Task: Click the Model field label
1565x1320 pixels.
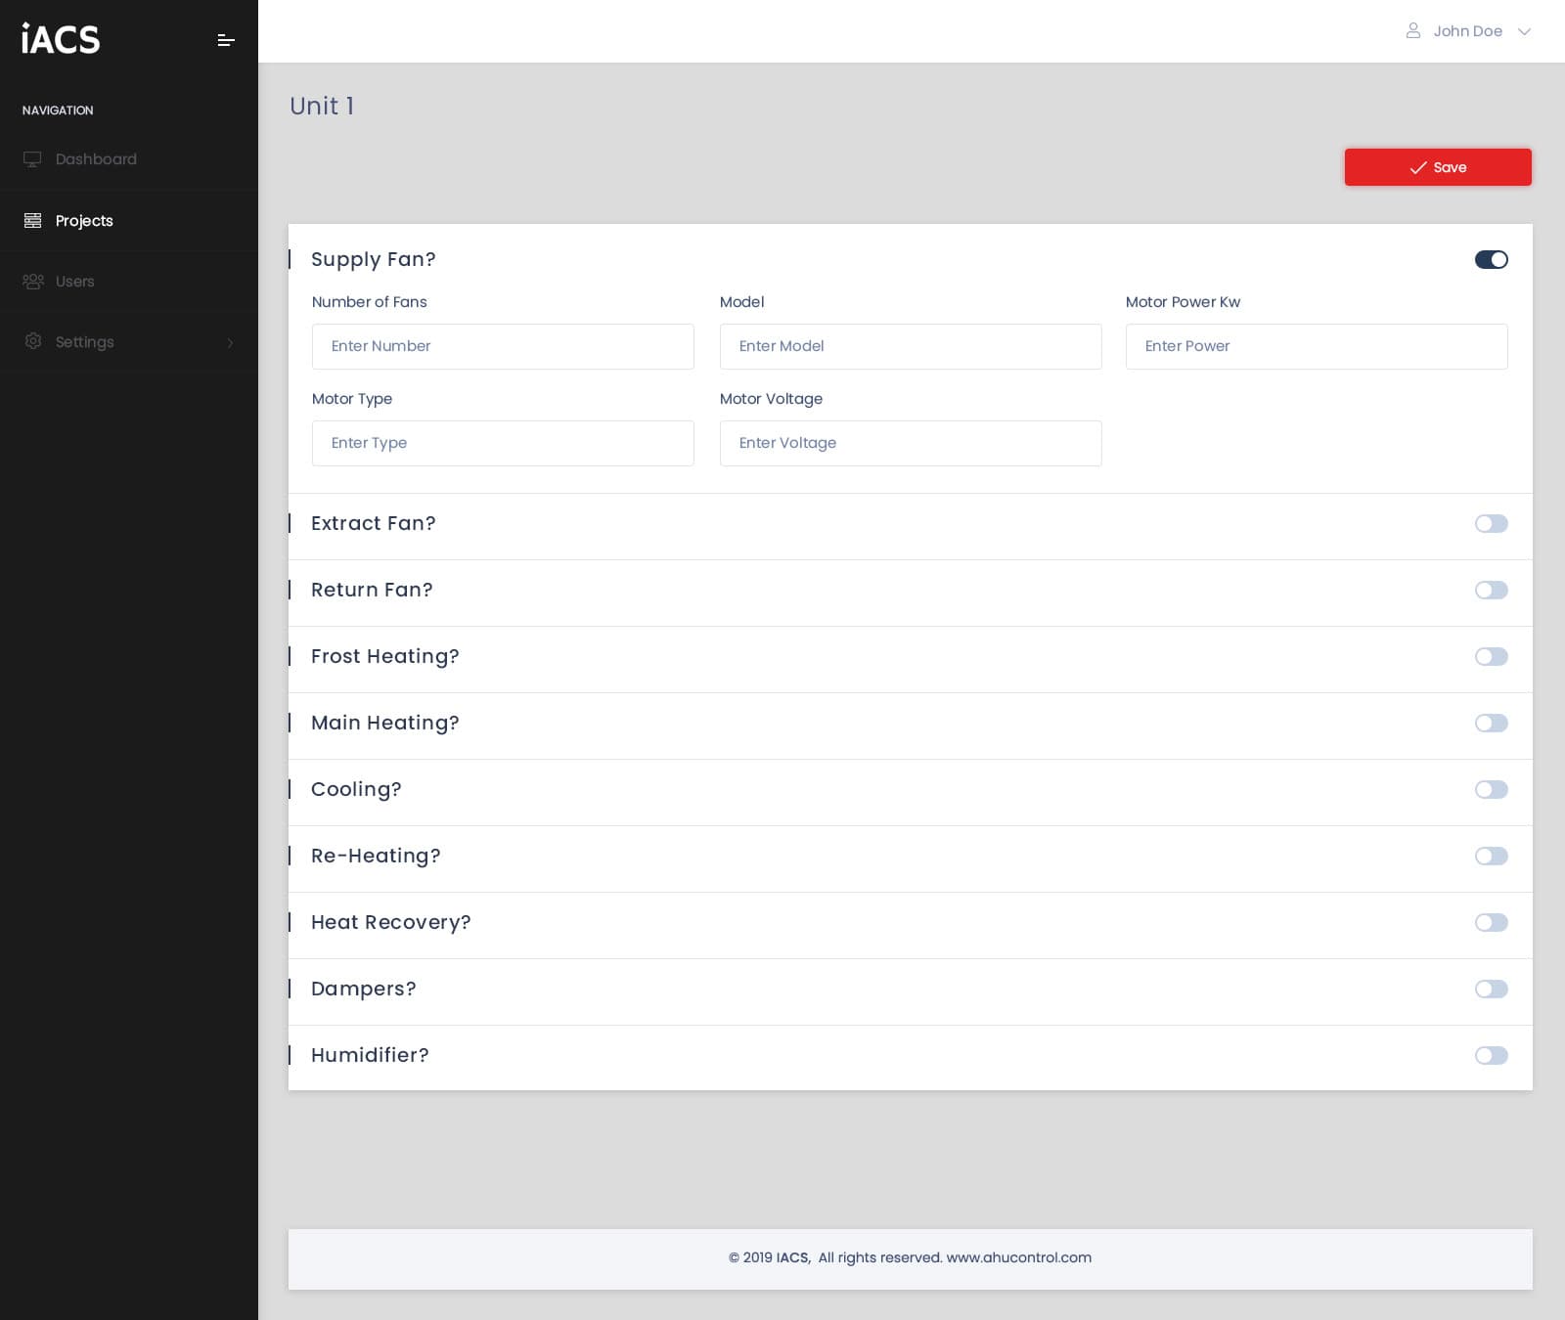Action: (742, 302)
